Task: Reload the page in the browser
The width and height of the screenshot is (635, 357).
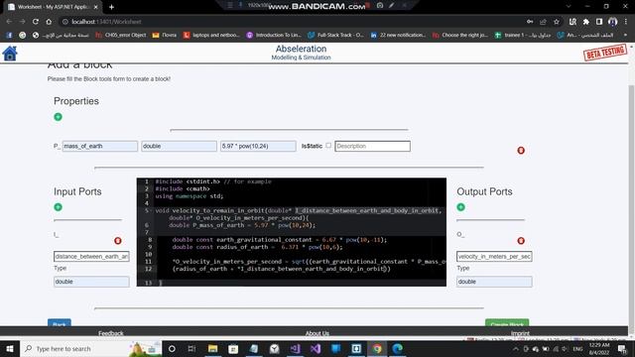Action: (x=36, y=22)
